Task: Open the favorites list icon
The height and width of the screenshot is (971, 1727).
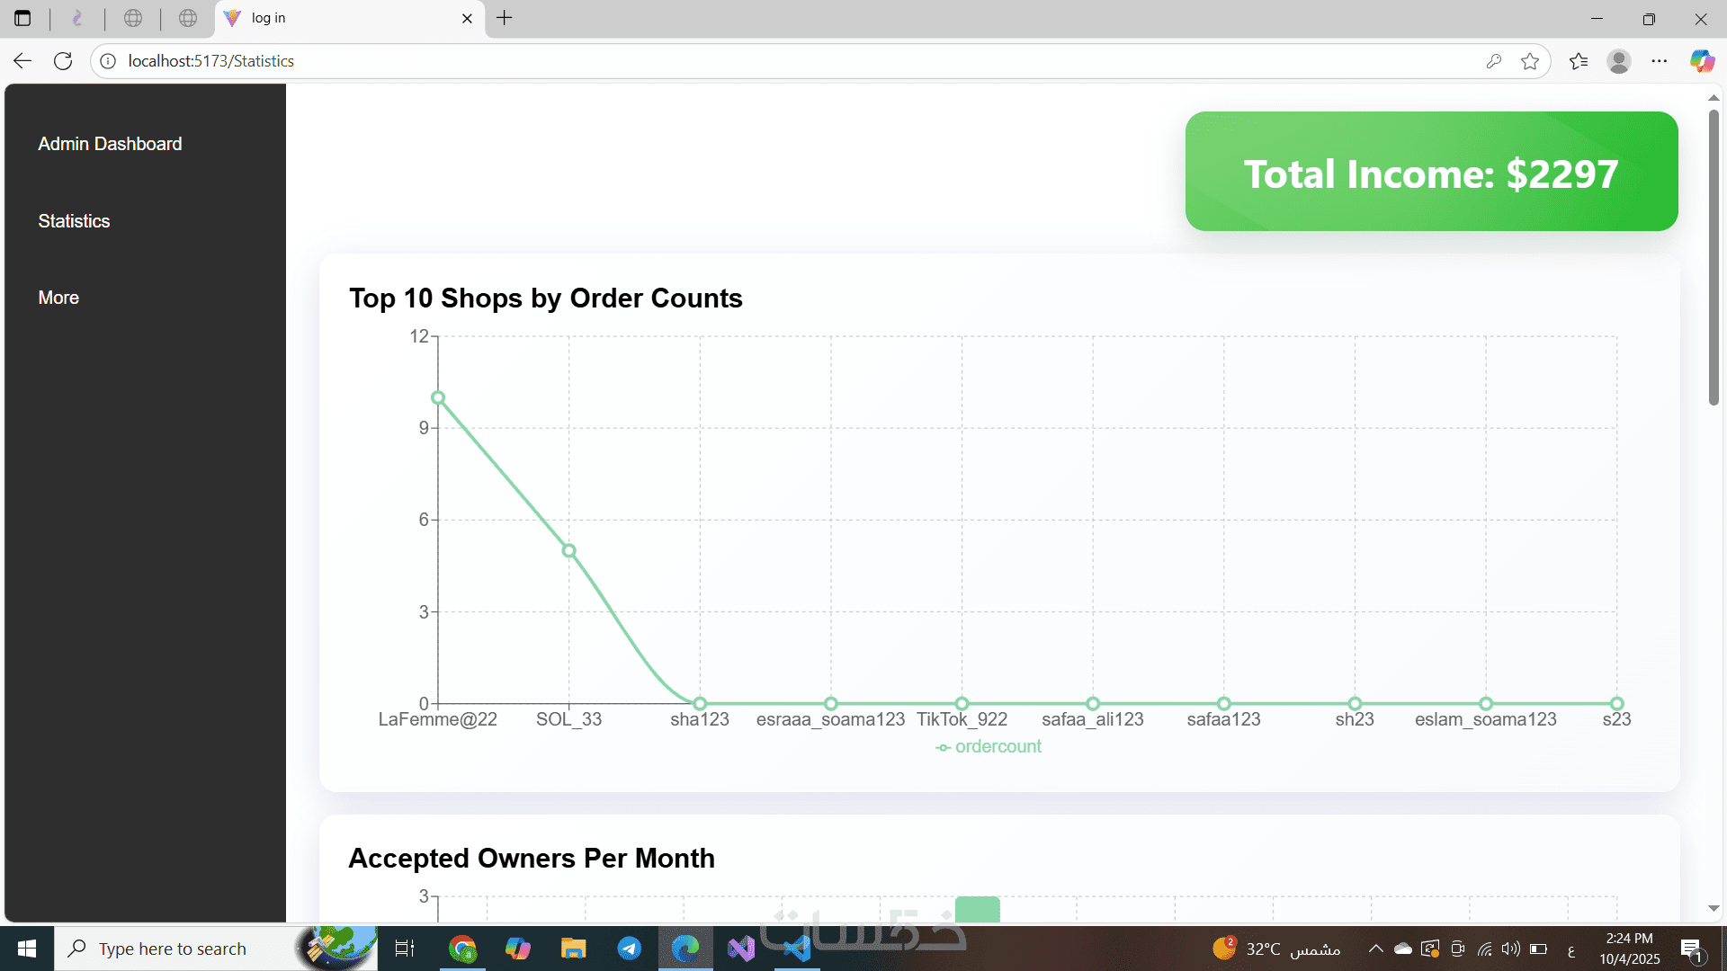Action: (x=1578, y=61)
